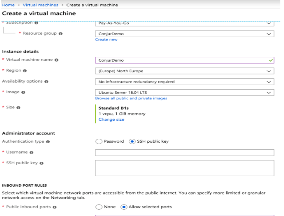Click info icon next to Resource group
This screenshot has height=216, width=284.
[60, 33]
